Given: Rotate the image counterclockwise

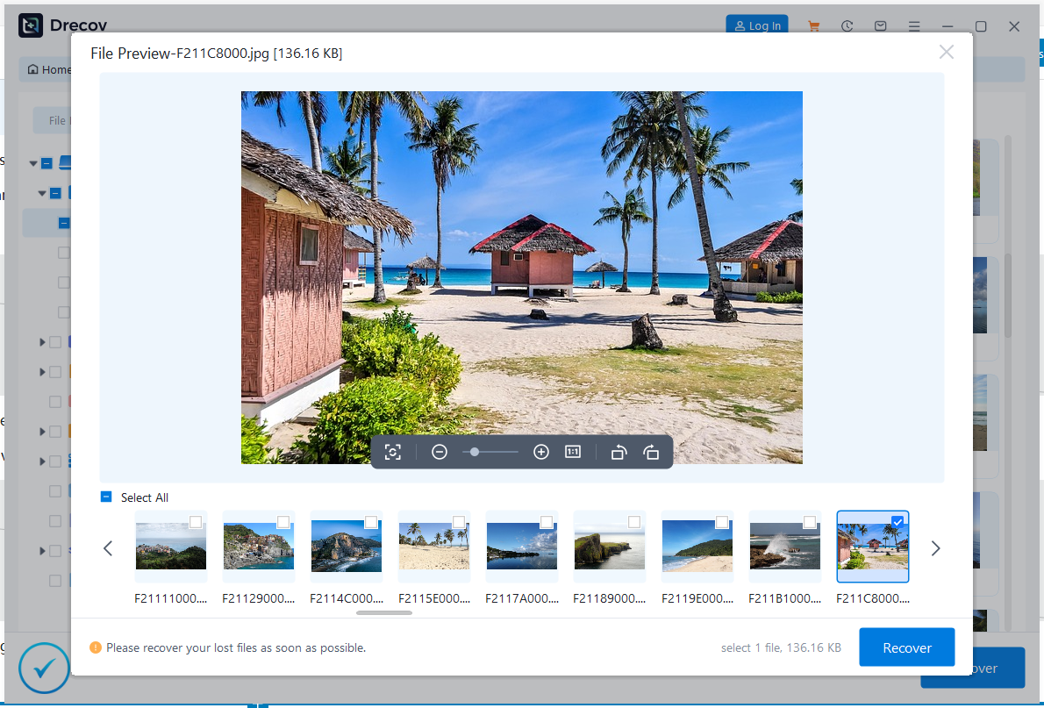Looking at the screenshot, I should [x=619, y=451].
